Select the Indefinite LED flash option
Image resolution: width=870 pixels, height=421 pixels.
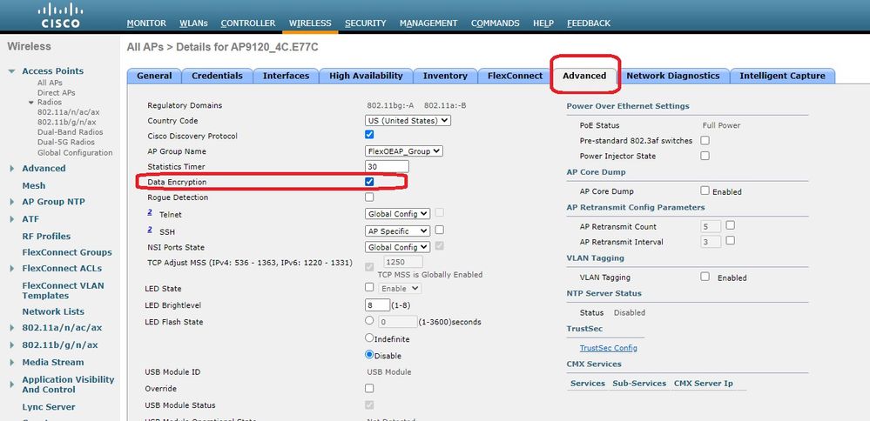pos(369,337)
